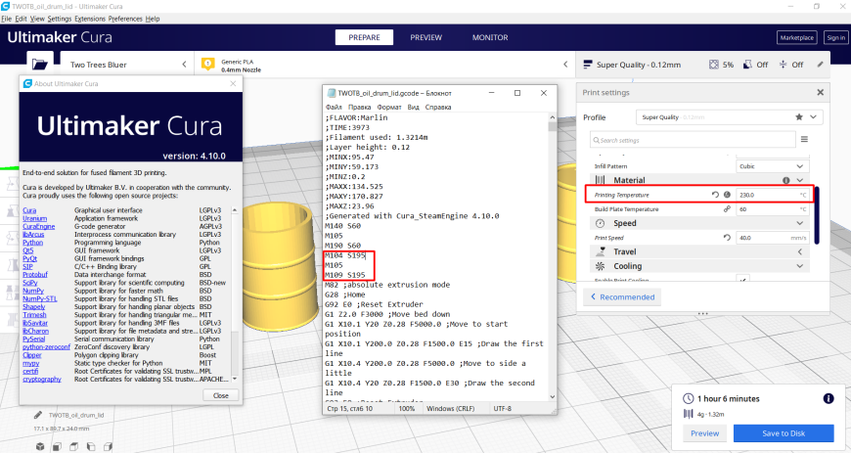
Task: Open the Extensions menu
Action: coord(90,19)
